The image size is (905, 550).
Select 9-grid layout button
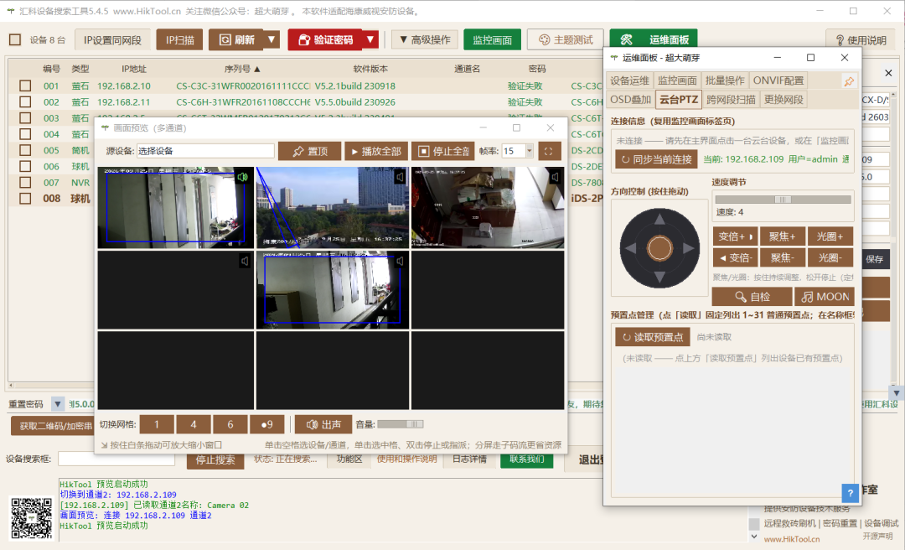266,424
